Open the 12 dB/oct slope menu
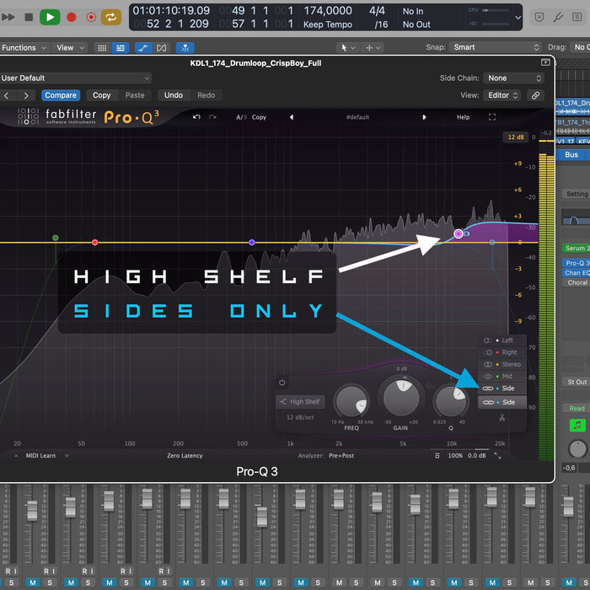Image resolution: width=590 pixels, height=590 pixels. [300, 417]
